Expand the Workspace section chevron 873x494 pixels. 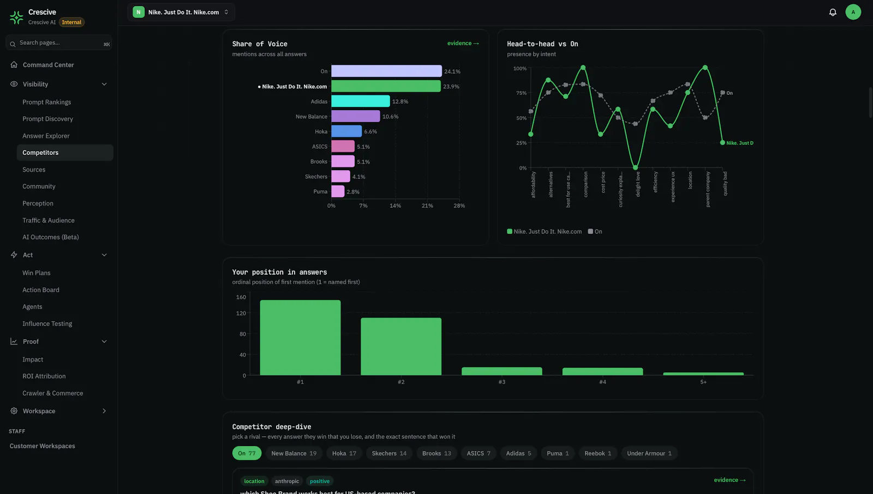104,411
